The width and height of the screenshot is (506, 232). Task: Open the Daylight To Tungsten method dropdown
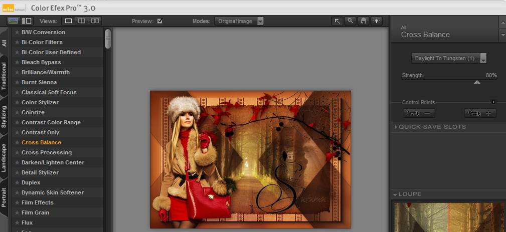tap(483, 59)
